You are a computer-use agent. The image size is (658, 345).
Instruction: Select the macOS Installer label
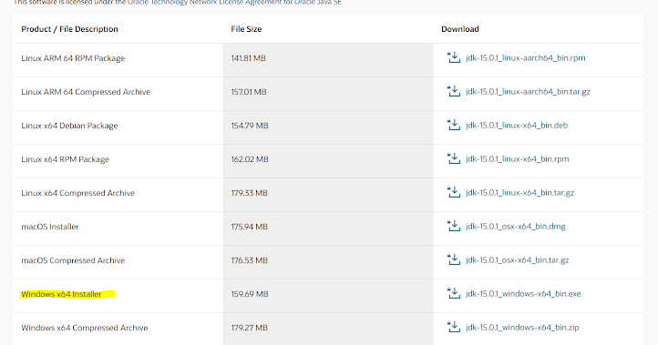pos(50,227)
